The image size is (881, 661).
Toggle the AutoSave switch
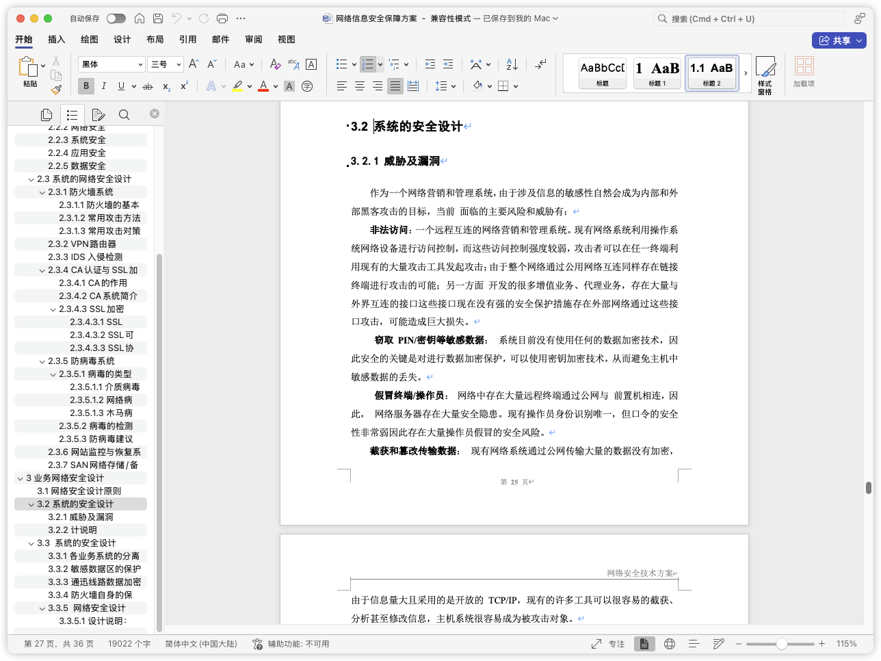click(116, 18)
